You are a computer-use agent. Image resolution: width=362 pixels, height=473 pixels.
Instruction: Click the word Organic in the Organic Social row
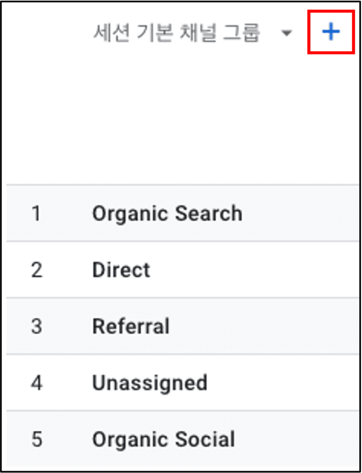(x=130, y=440)
